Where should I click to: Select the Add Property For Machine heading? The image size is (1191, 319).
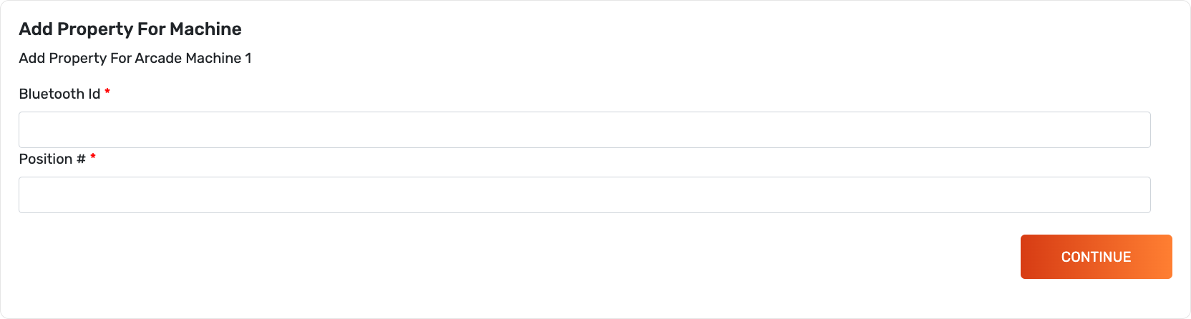130,29
